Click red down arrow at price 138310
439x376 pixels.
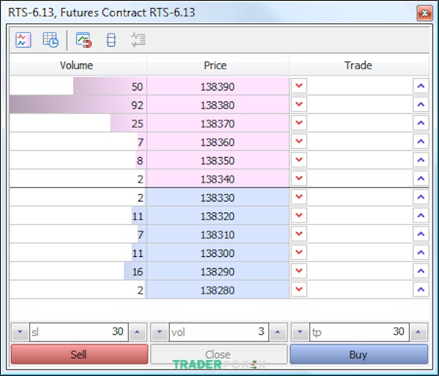pos(299,234)
